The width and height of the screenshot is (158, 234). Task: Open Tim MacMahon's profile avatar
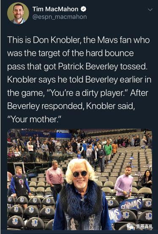[x=18, y=13]
